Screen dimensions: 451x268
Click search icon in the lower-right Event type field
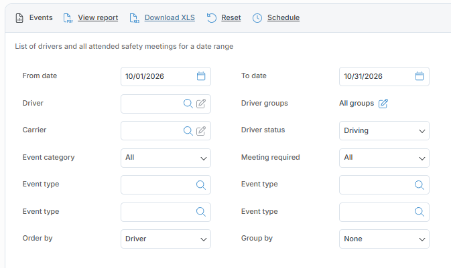(x=420, y=212)
